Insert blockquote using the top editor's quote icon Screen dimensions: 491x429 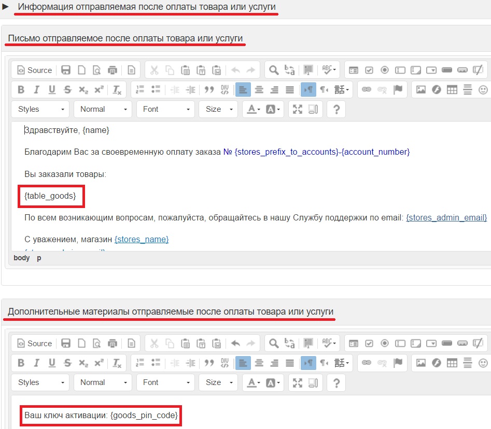tap(209, 90)
